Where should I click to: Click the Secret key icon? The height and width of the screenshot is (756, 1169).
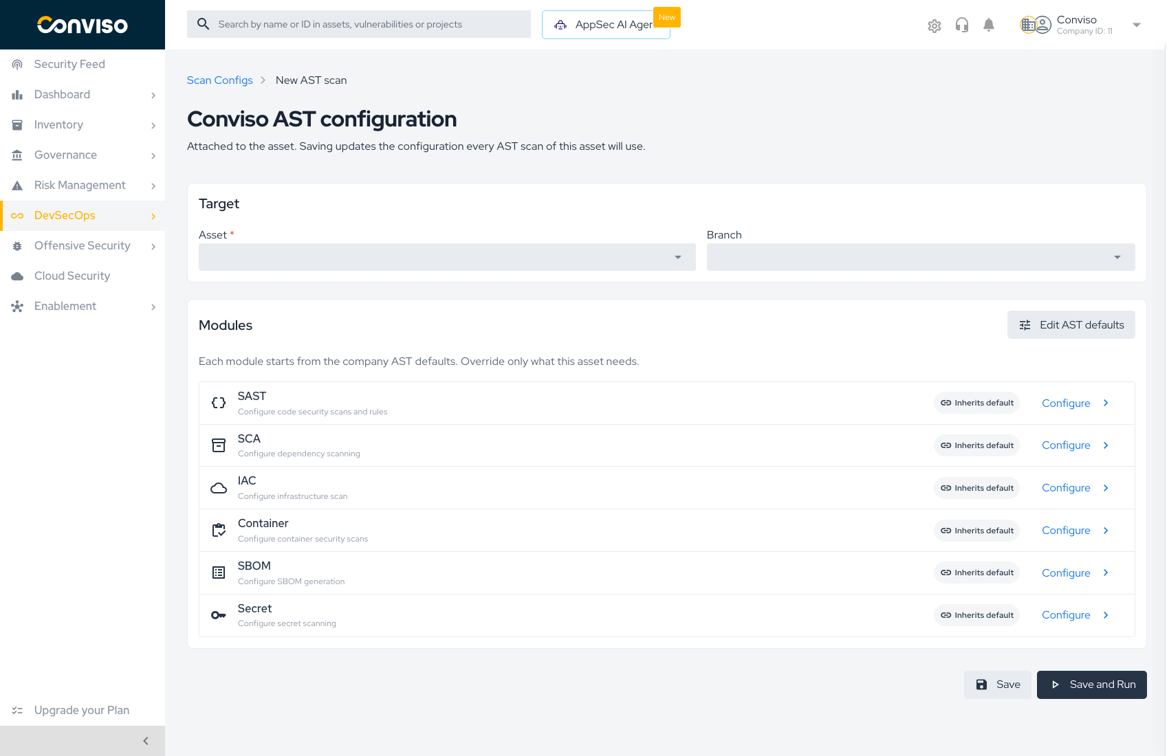click(219, 615)
